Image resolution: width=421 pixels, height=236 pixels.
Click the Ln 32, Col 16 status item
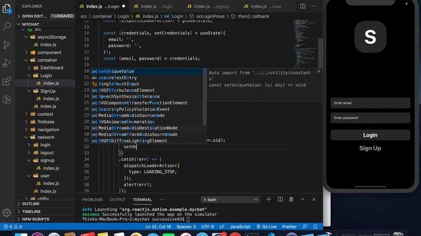[x=158, y=227]
